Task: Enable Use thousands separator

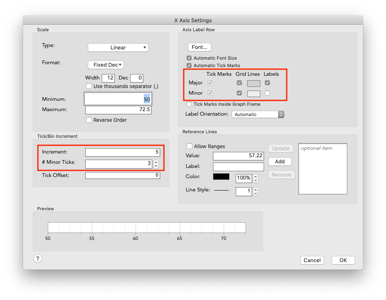Action: click(x=89, y=86)
